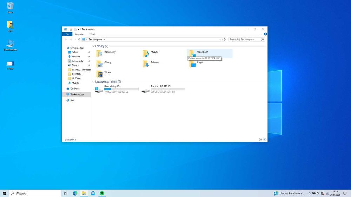Select Pobrane in the navigation pane
Viewport: 351px width, 197px height.
76,56
